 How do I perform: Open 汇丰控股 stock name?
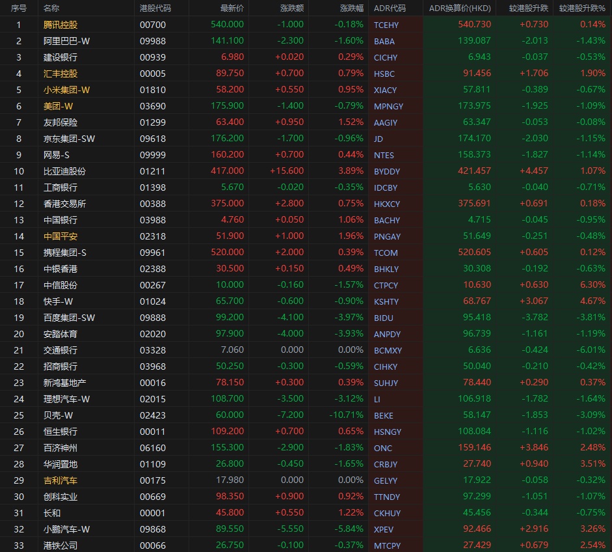(60, 74)
